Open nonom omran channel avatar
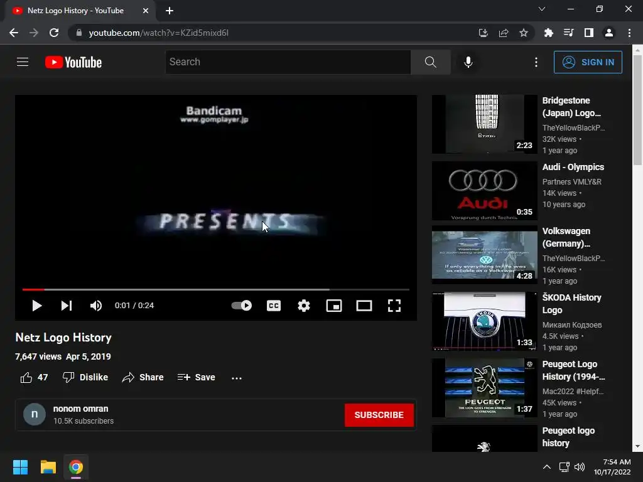This screenshot has height=482, width=643. pyautogui.click(x=35, y=414)
